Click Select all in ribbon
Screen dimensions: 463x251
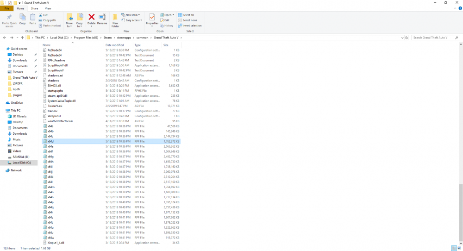pos(186,15)
